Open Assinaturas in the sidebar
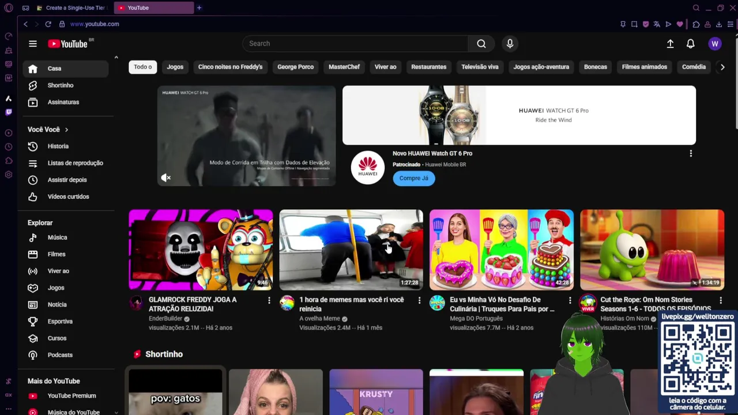 click(x=66, y=102)
